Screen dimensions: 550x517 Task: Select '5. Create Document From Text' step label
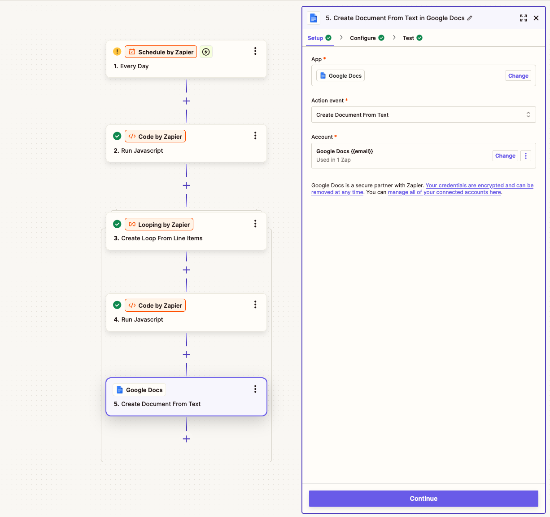point(157,404)
